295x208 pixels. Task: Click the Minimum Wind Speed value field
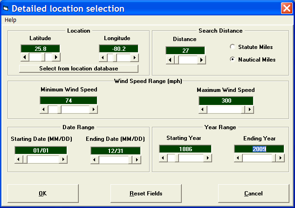69,100
